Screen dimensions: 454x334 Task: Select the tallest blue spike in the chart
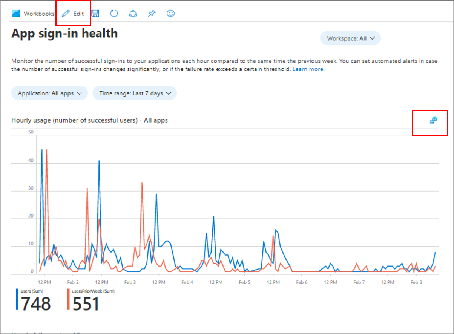(42, 150)
